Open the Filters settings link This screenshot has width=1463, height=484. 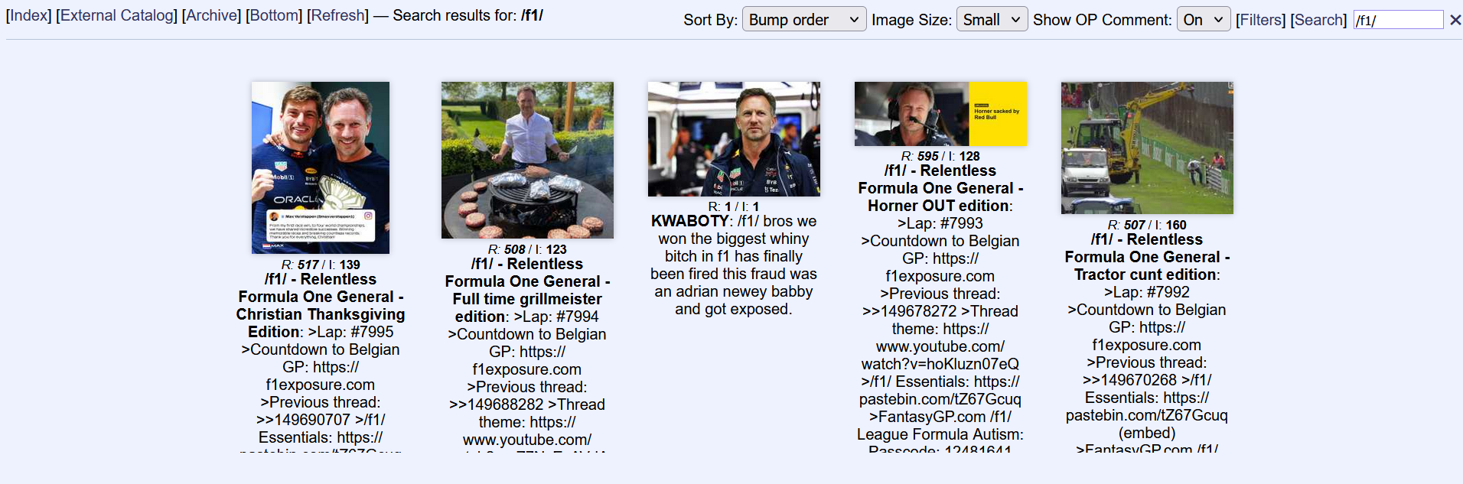click(x=1260, y=20)
